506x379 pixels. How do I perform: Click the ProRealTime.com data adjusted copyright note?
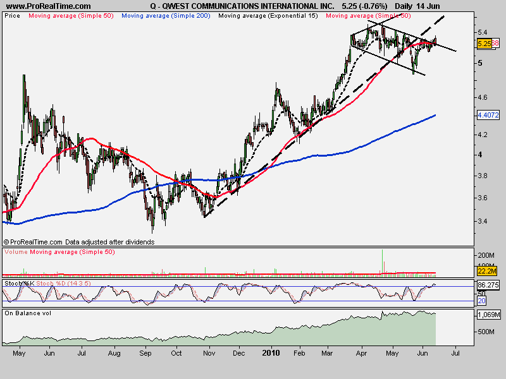79,242
